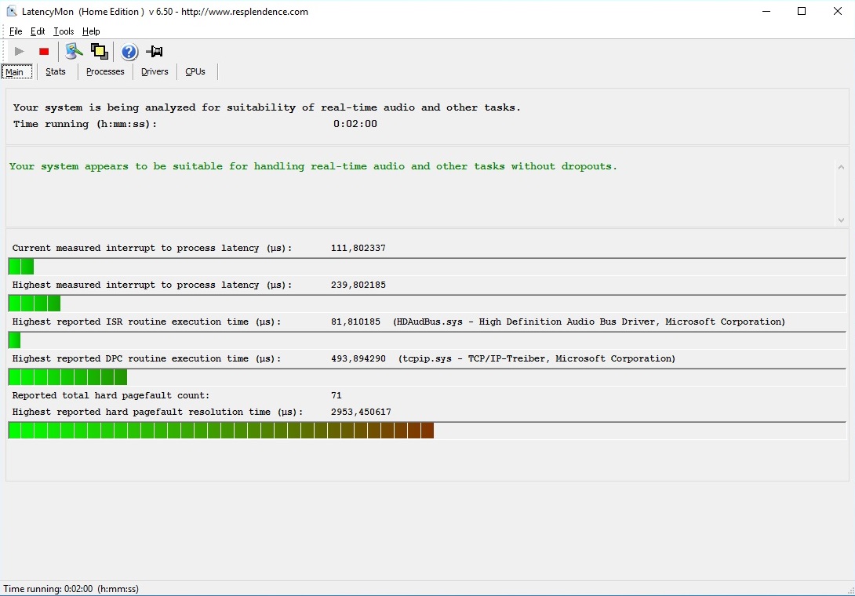Select the pagefault resolution time 2953,450617
855x596 pixels.
coord(361,412)
